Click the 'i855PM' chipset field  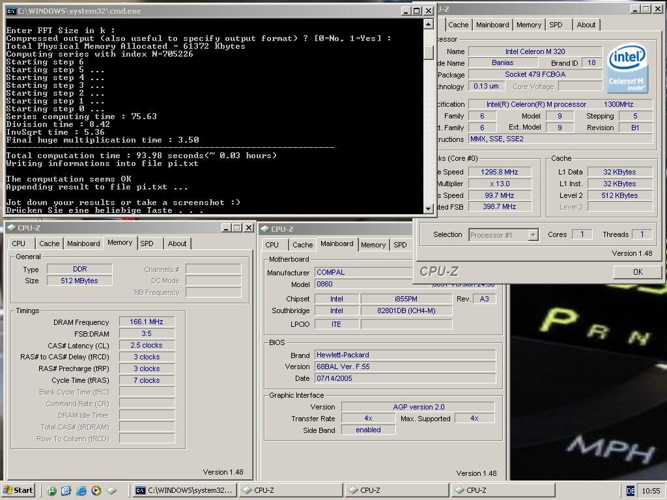[x=406, y=299]
